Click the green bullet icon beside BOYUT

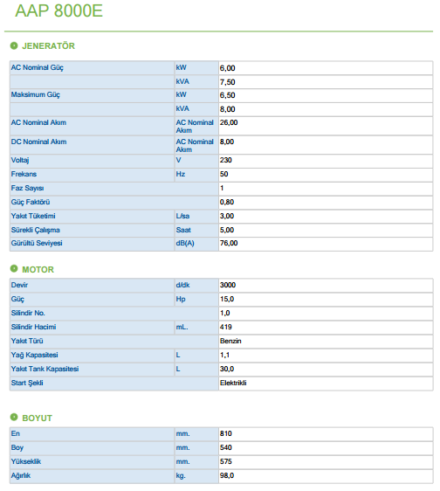click(14, 417)
